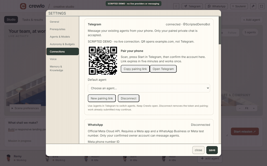Image resolution: width=267 pixels, height=166 pixels.
Task: Expand Scene preferences
Action: [x=25, y=108]
